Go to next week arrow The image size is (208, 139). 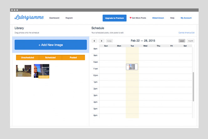pyautogui.click(x=101, y=41)
